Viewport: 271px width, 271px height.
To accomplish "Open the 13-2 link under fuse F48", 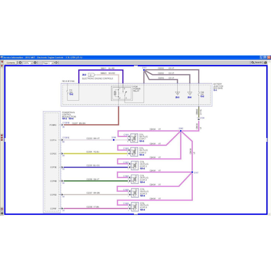I will point(202,96).
